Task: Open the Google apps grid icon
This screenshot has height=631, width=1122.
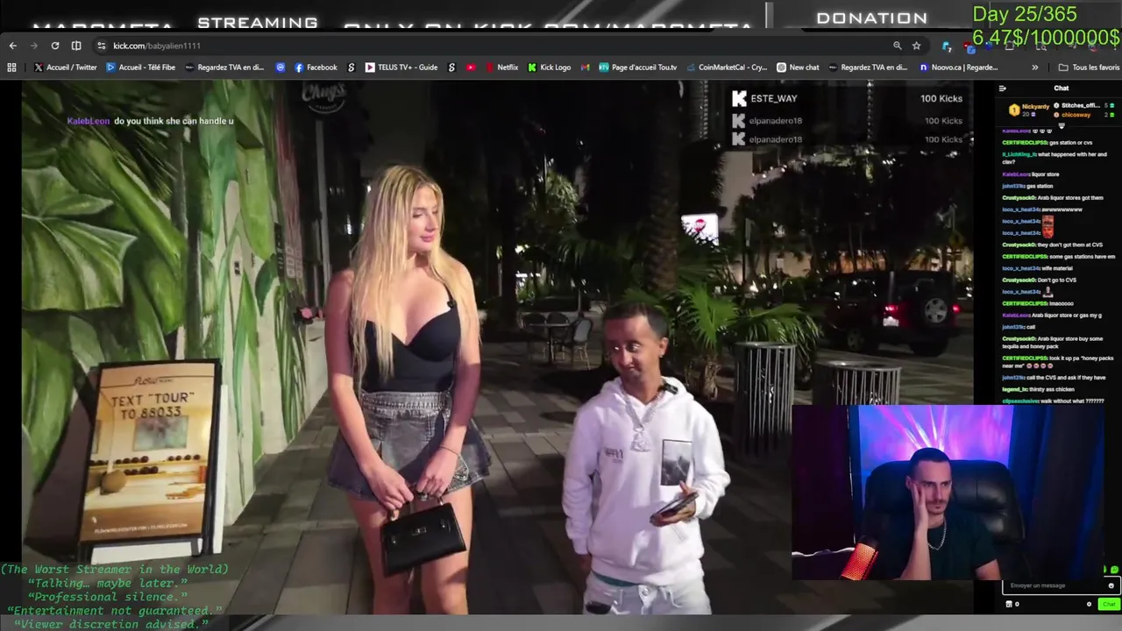Action: (11, 67)
